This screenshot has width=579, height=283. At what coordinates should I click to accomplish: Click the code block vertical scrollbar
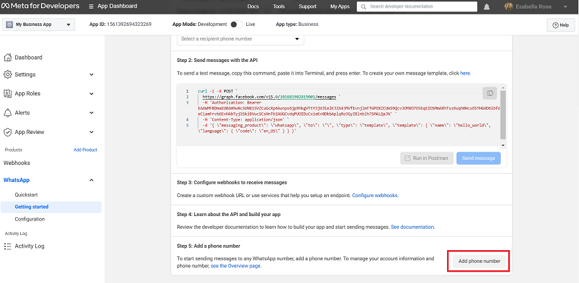click(x=503, y=114)
